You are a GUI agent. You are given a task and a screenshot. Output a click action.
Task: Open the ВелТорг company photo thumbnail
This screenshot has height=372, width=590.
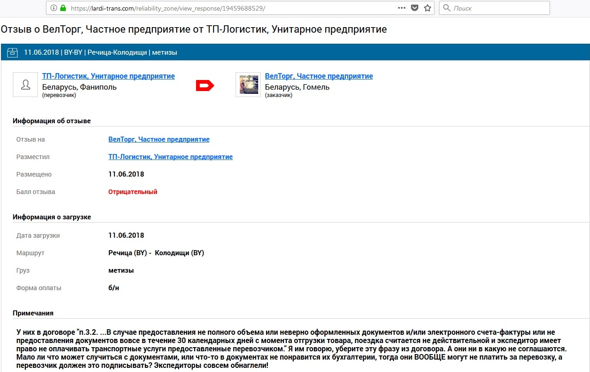point(248,85)
